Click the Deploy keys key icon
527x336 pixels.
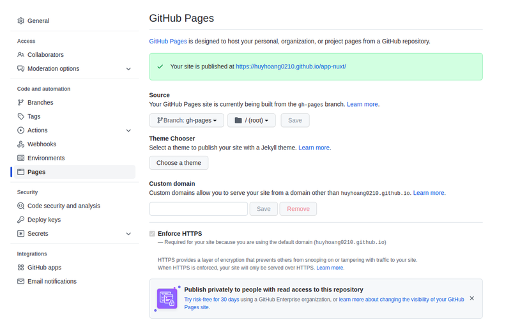click(21, 220)
